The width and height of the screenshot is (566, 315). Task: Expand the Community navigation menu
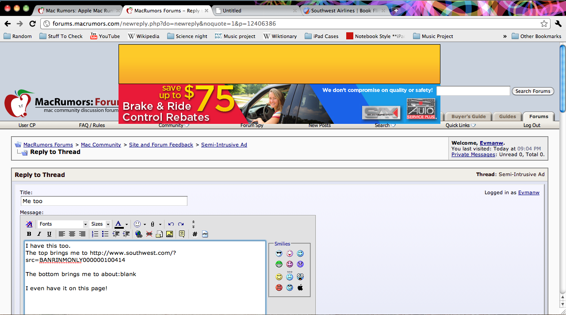click(174, 125)
